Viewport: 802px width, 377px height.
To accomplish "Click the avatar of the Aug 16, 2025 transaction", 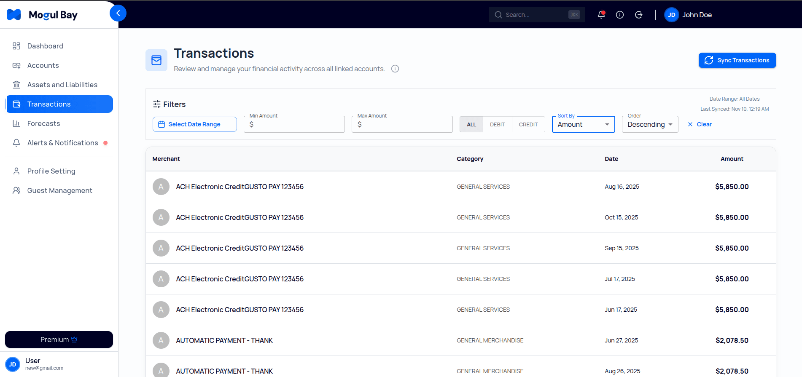I will tap(161, 187).
